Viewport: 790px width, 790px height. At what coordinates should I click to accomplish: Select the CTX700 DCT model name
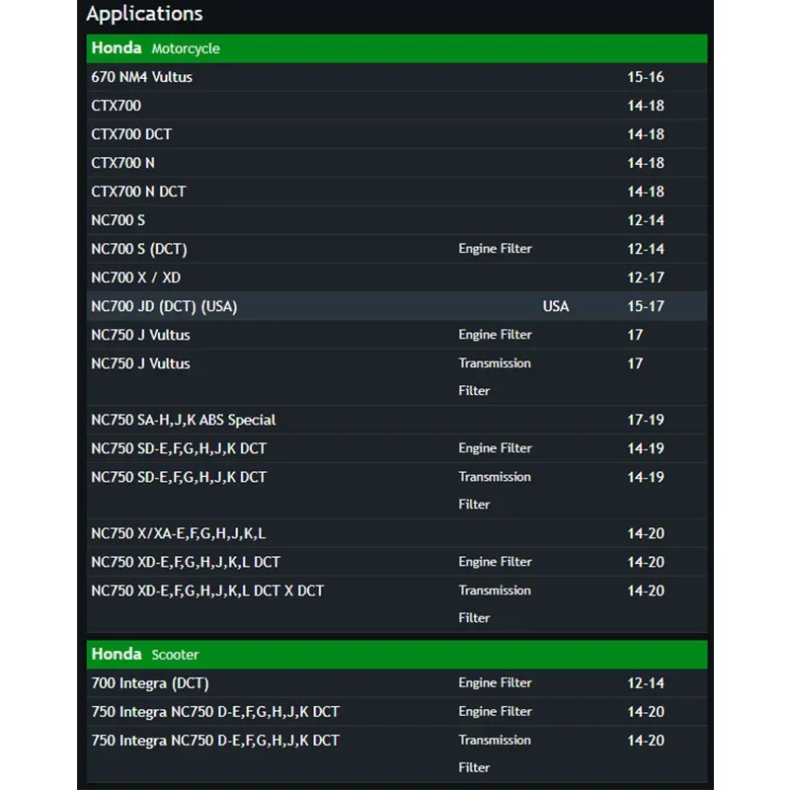[x=131, y=134]
